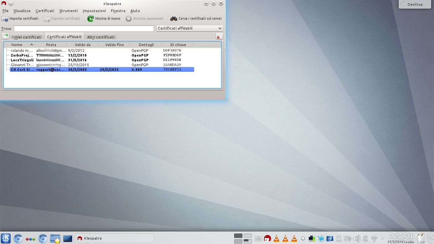Switch to the I miei certificati tab
This screenshot has height=244, width=434.
coord(27,37)
